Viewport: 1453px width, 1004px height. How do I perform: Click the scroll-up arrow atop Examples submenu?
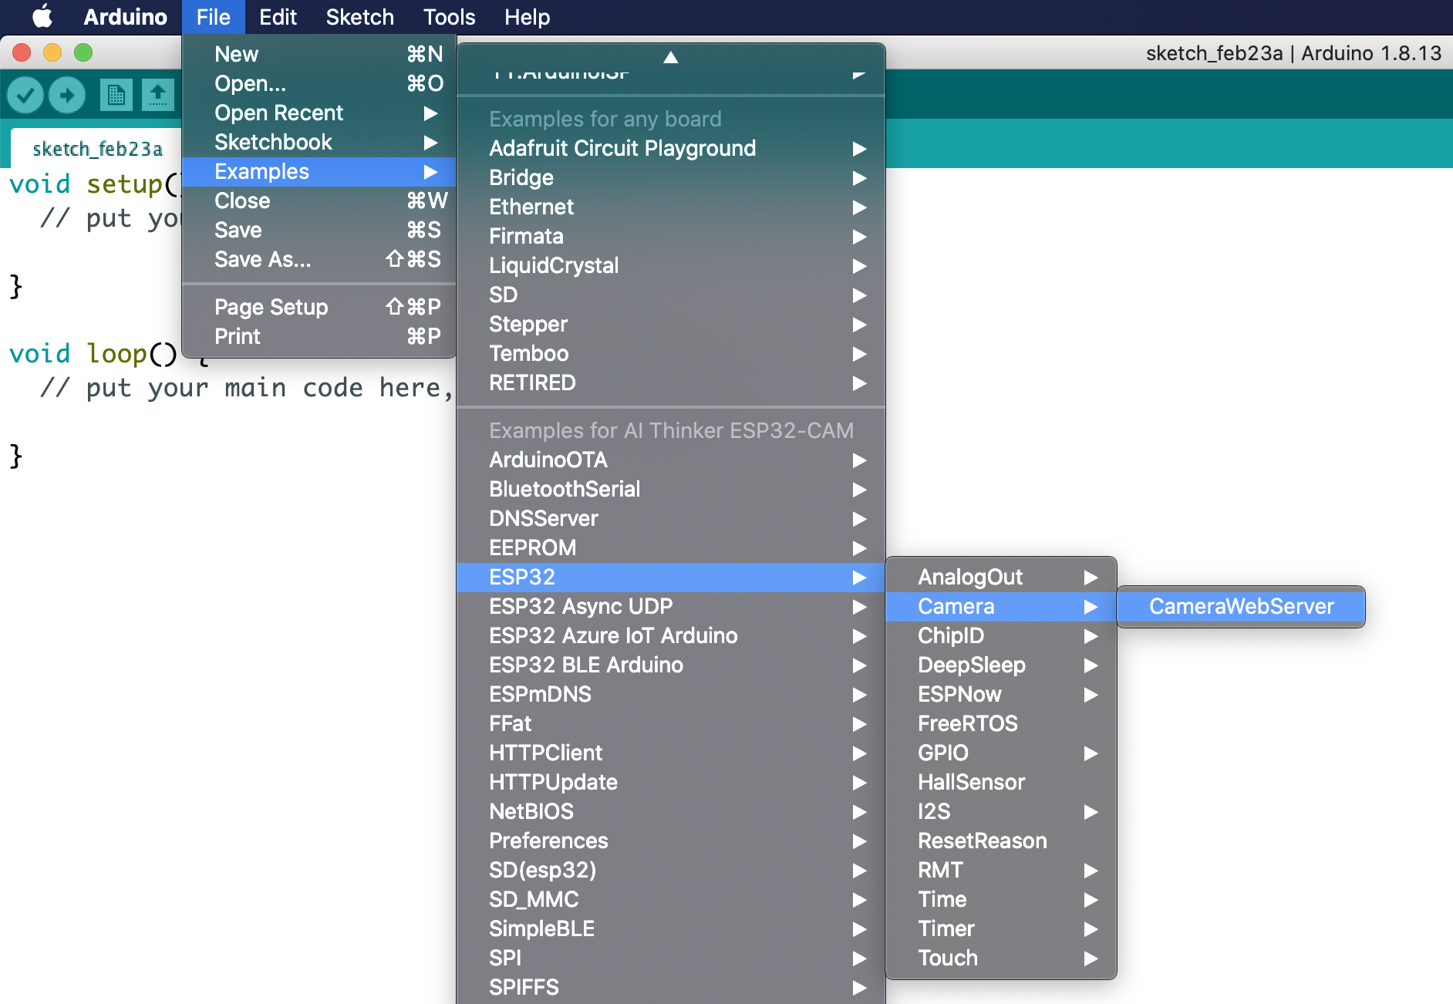click(671, 57)
